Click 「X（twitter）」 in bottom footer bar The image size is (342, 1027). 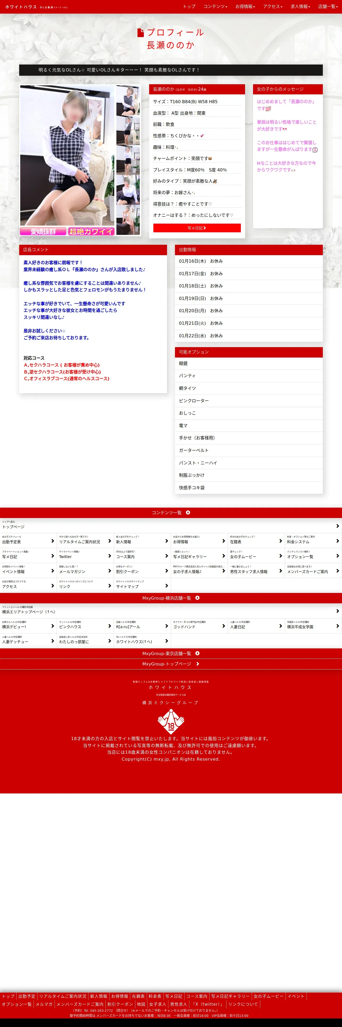coord(207,1004)
